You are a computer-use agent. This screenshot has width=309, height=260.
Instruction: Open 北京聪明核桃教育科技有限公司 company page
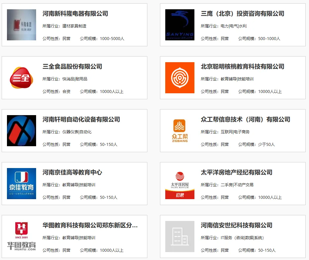(x=242, y=66)
